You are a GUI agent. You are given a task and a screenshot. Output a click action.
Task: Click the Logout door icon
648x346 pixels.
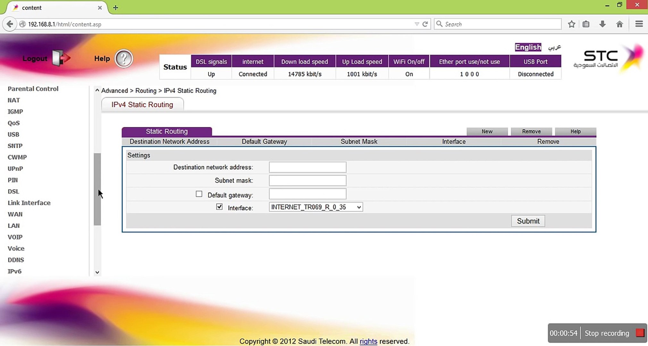(60, 58)
